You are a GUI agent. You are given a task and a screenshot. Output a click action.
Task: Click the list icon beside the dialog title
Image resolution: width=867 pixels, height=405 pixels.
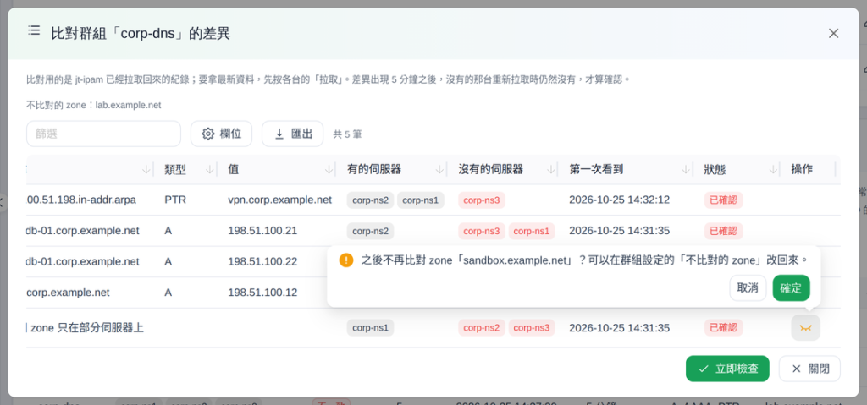tap(34, 31)
